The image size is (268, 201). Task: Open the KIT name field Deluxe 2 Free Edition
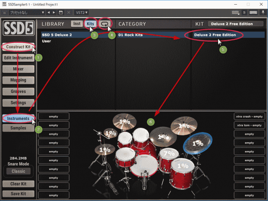click(235, 24)
